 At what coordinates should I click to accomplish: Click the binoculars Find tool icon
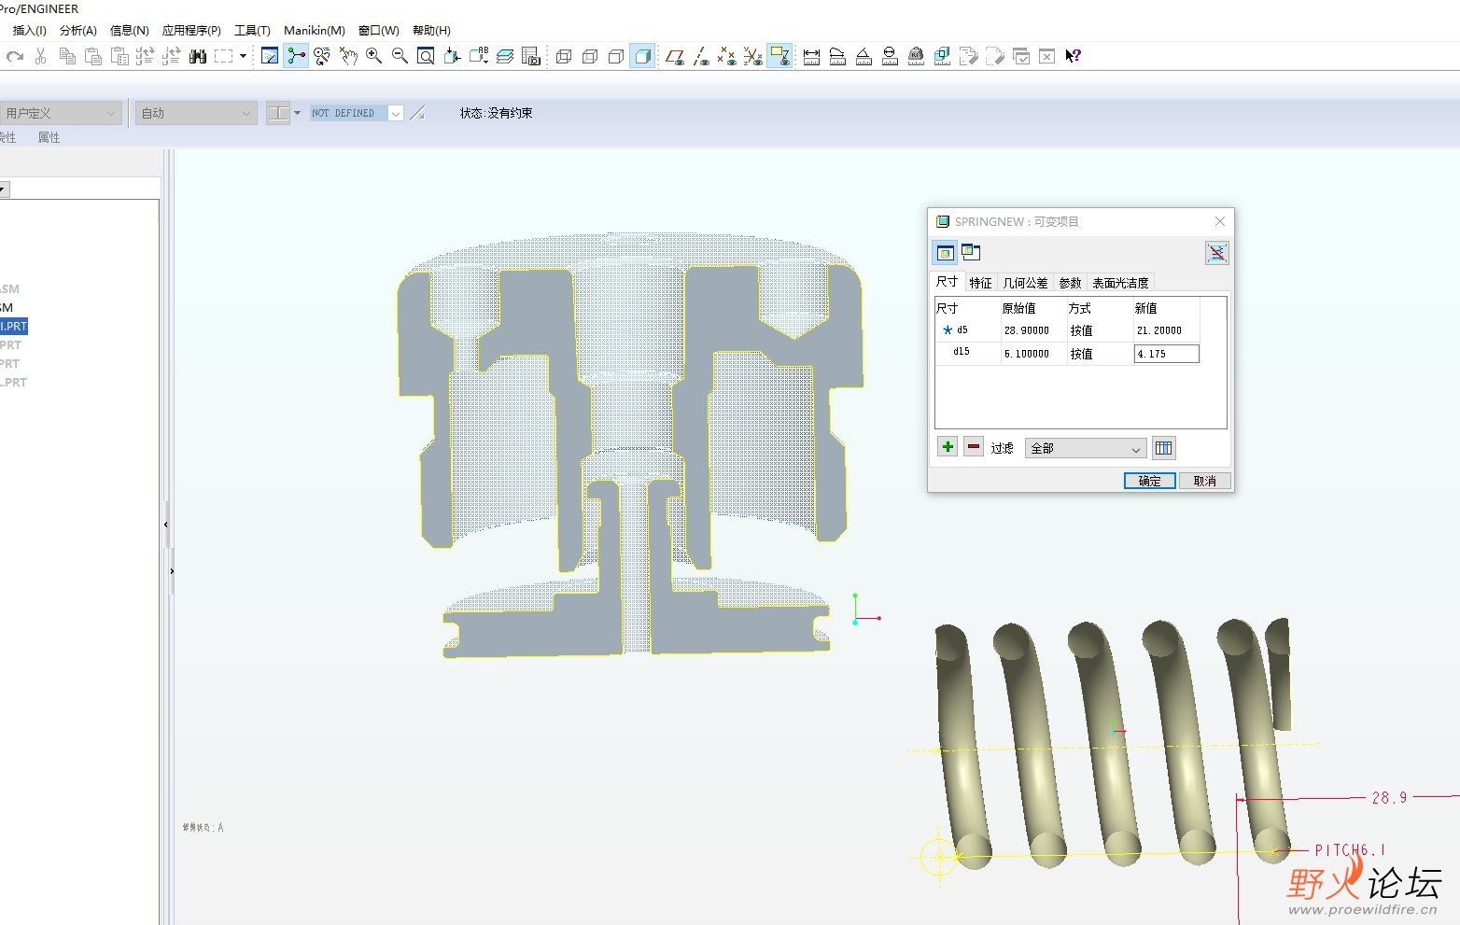pyautogui.click(x=197, y=57)
